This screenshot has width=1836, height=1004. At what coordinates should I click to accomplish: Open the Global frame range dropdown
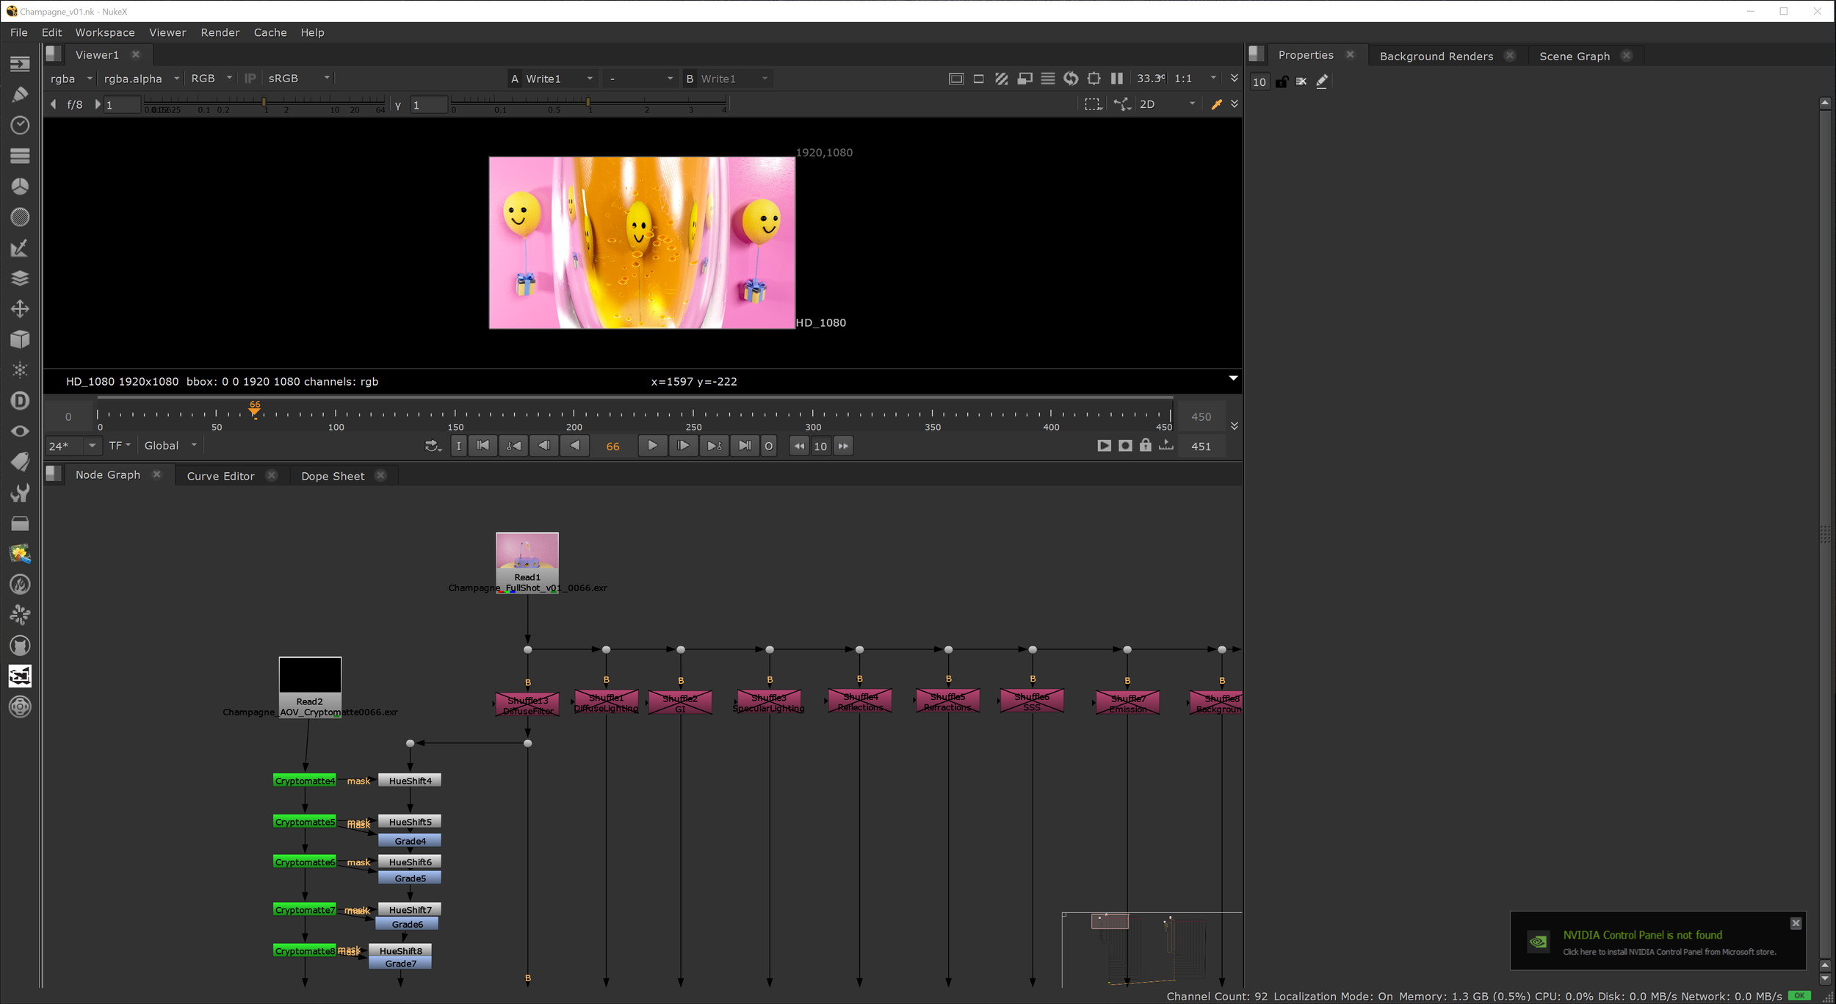click(x=170, y=446)
